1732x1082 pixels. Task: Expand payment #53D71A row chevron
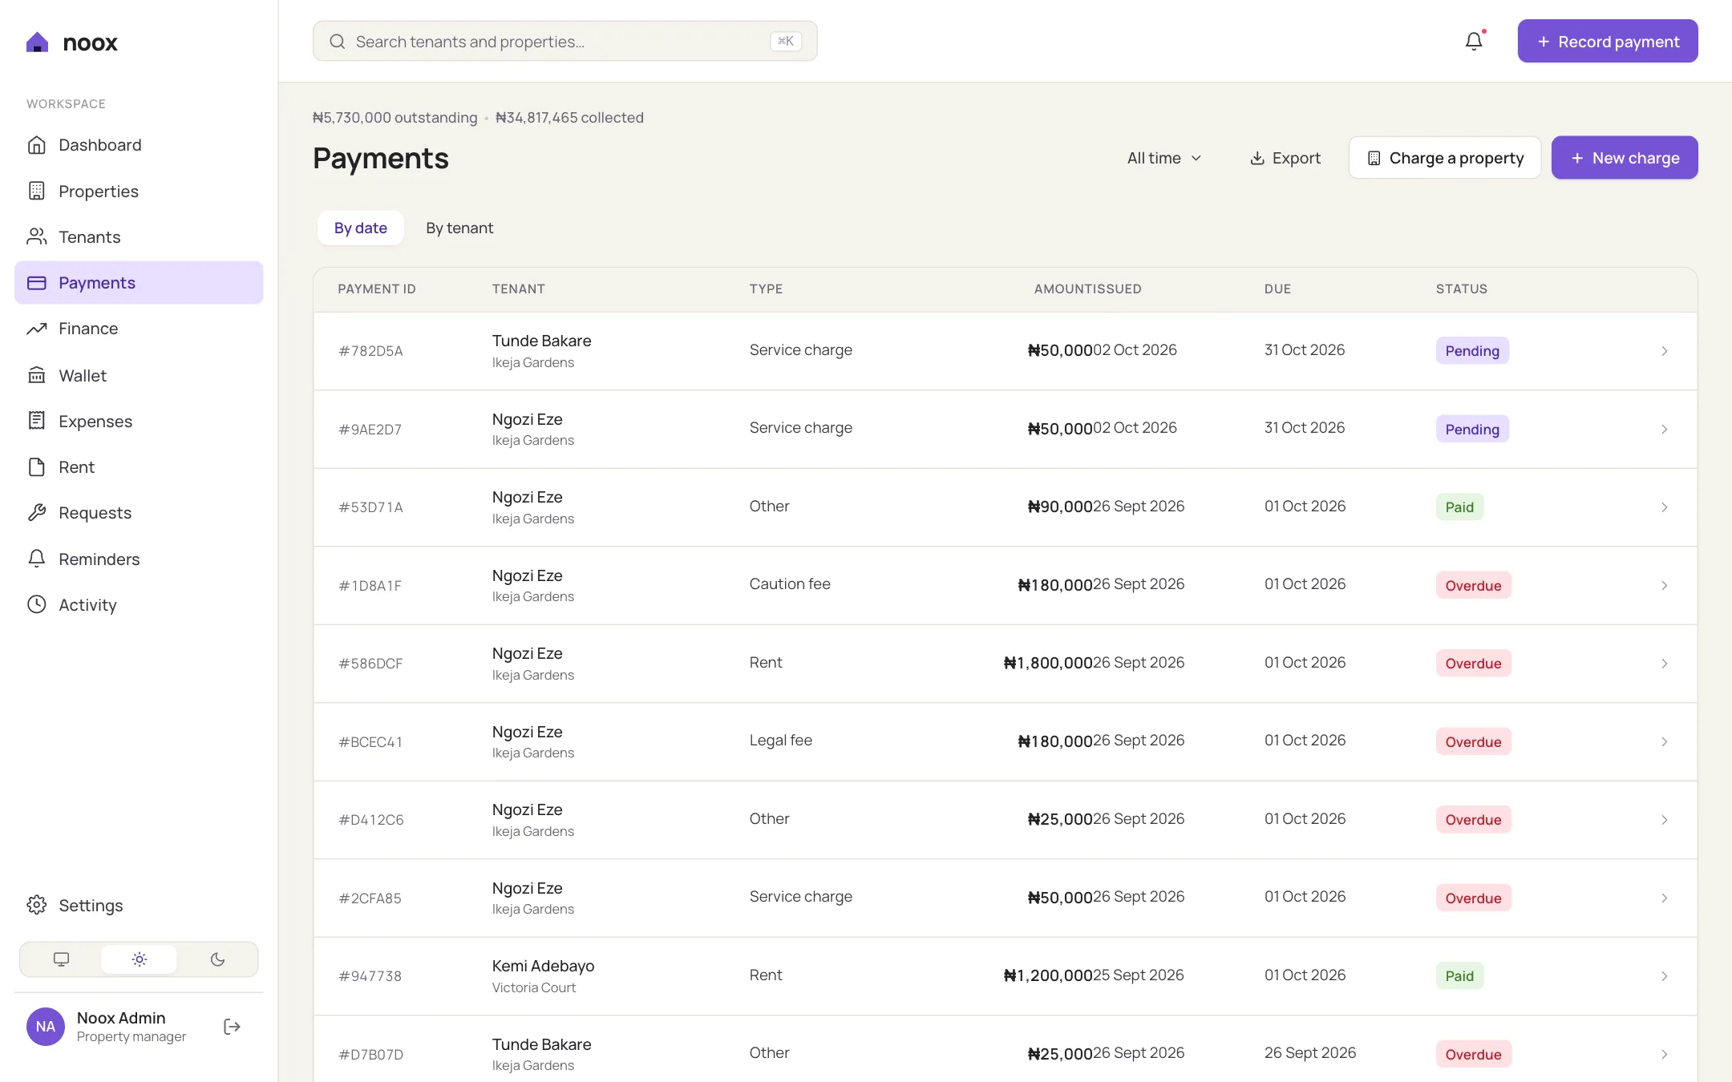(x=1665, y=507)
